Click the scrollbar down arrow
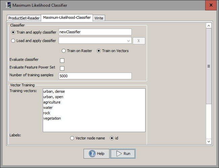The width and height of the screenshot is (219, 168). pyautogui.click(x=209, y=141)
